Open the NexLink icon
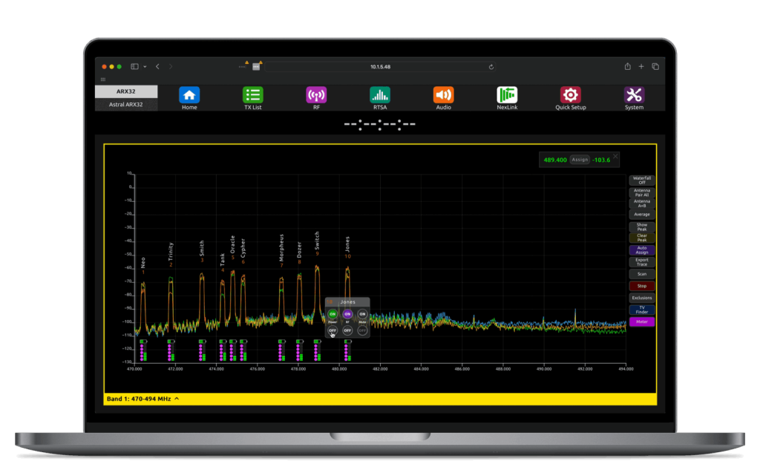The image size is (760, 470). [x=507, y=95]
